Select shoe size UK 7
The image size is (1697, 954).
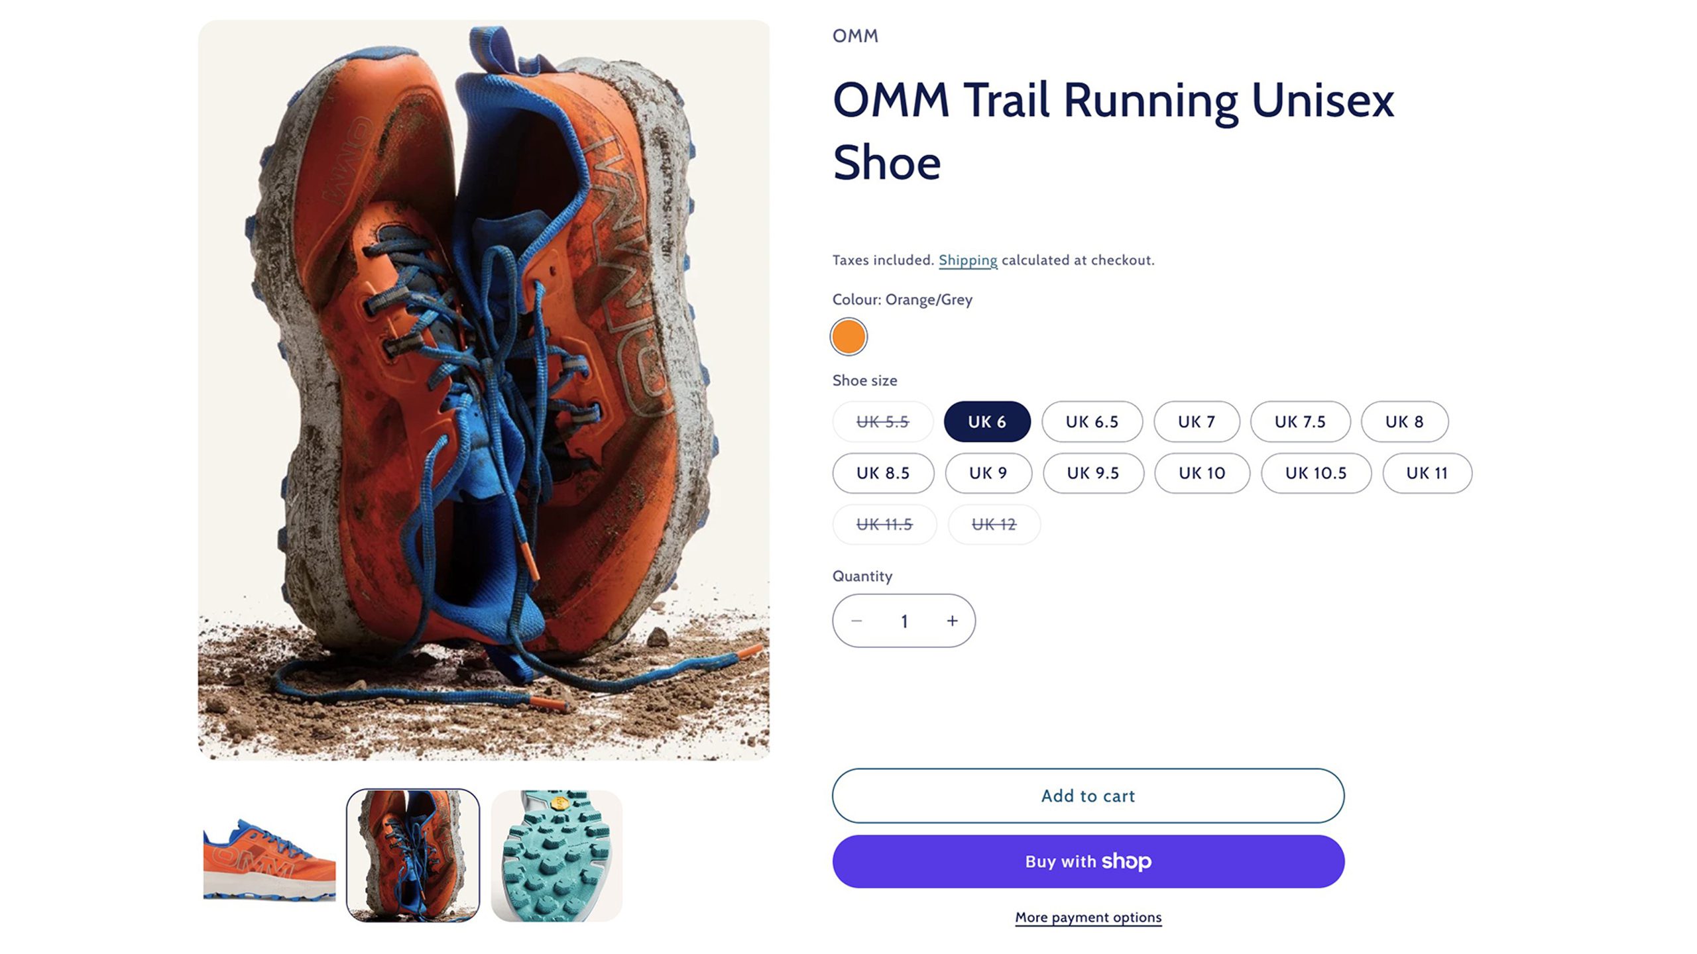pos(1197,421)
